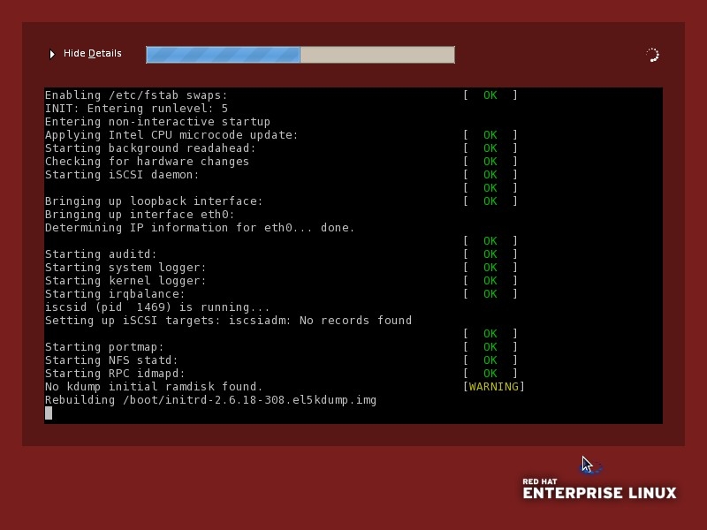Click OK status beside Starting portmap

[490, 347]
